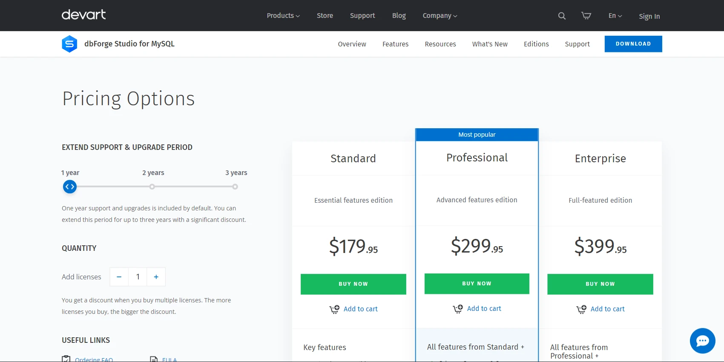Open the En language selector
This screenshot has width=724, height=362.
click(615, 16)
